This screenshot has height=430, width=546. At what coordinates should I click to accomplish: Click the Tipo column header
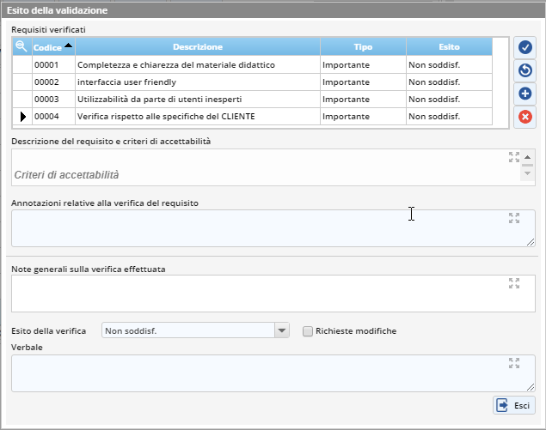pyautogui.click(x=363, y=47)
